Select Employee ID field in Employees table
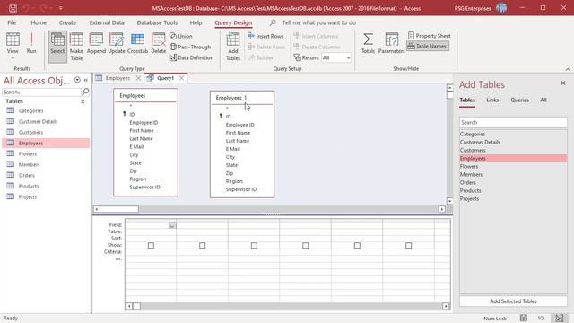Viewport: 574px width, 323px height. [143, 122]
